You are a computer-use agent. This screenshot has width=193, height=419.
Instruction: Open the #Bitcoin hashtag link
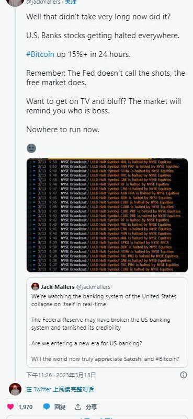point(40,54)
